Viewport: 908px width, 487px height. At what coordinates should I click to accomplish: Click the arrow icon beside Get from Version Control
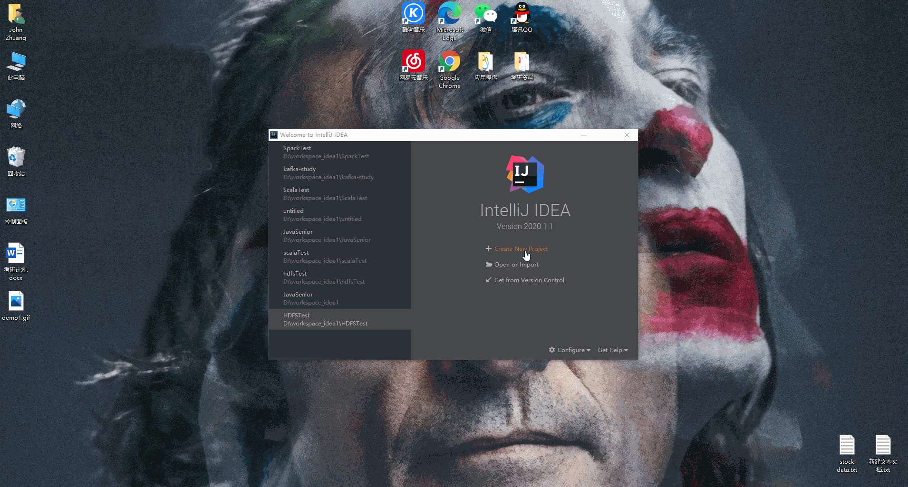click(x=488, y=280)
